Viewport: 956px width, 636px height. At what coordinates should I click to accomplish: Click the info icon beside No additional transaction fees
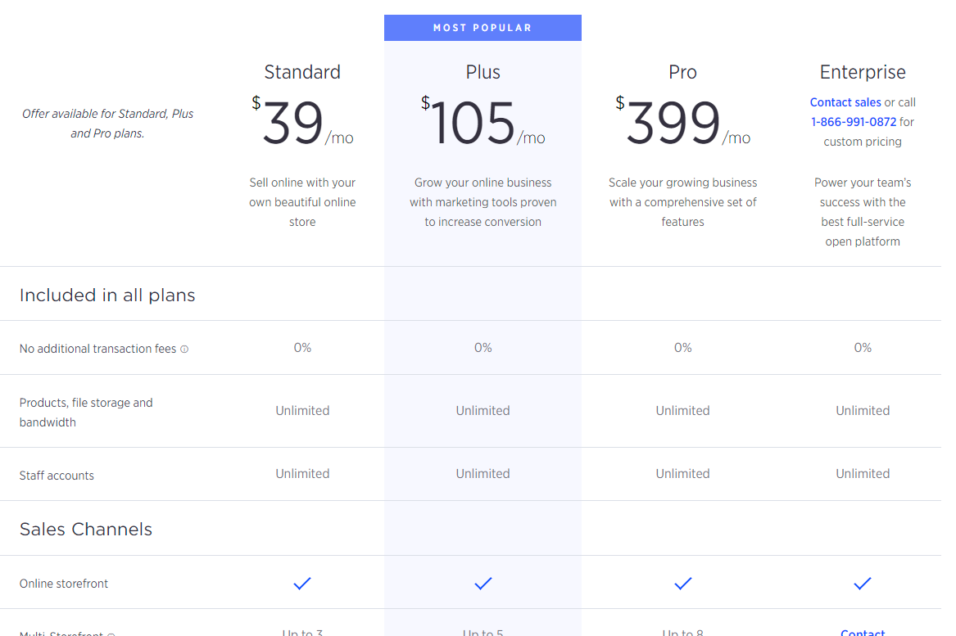184,349
